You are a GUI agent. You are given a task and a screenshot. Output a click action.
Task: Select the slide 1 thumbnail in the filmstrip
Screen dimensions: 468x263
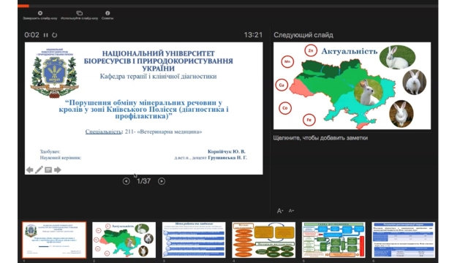pyautogui.click(x=54, y=240)
